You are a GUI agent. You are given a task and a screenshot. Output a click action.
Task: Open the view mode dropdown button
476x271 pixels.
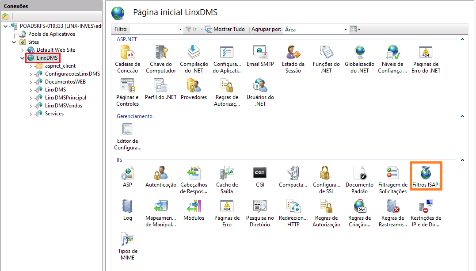pyautogui.click(x=355, y=29)
